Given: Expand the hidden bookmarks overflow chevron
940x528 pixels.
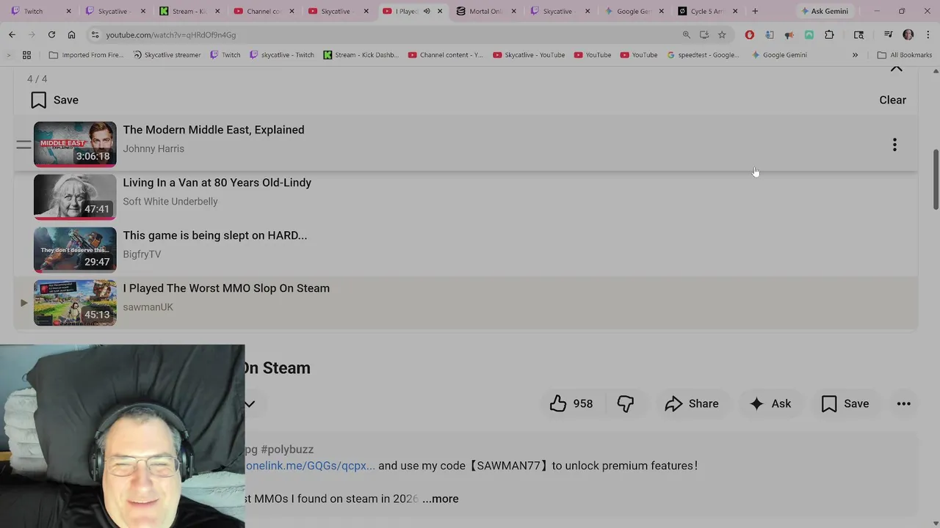Looking at the screenshot, I should point(855,55).
